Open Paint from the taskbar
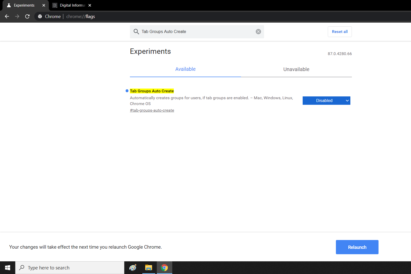Image resolution: width=411 pixels, height=274 pixels. click(x=133, y=268)
